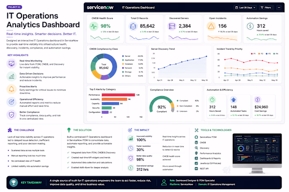Click the $24,960 cost savings value
This screenshot has width=289, height=192.
pyautogui.click(x=261, y=107)
